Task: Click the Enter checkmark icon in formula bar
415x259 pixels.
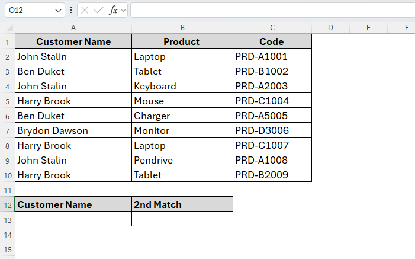Action: click(x=99, y=11)
